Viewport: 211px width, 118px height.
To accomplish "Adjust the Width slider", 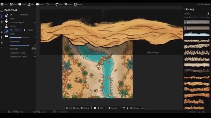I will tap(19, 38).
